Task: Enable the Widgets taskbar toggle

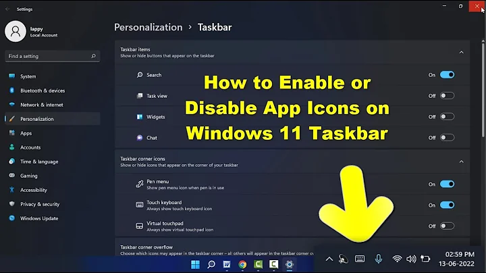Action: [x=447, y=117]
